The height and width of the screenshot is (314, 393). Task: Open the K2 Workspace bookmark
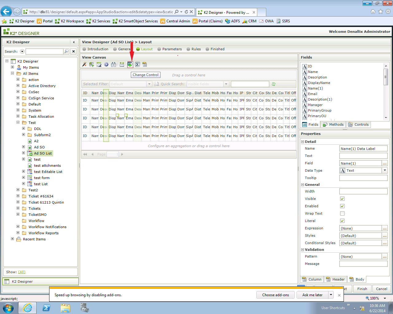pos(69,21)
